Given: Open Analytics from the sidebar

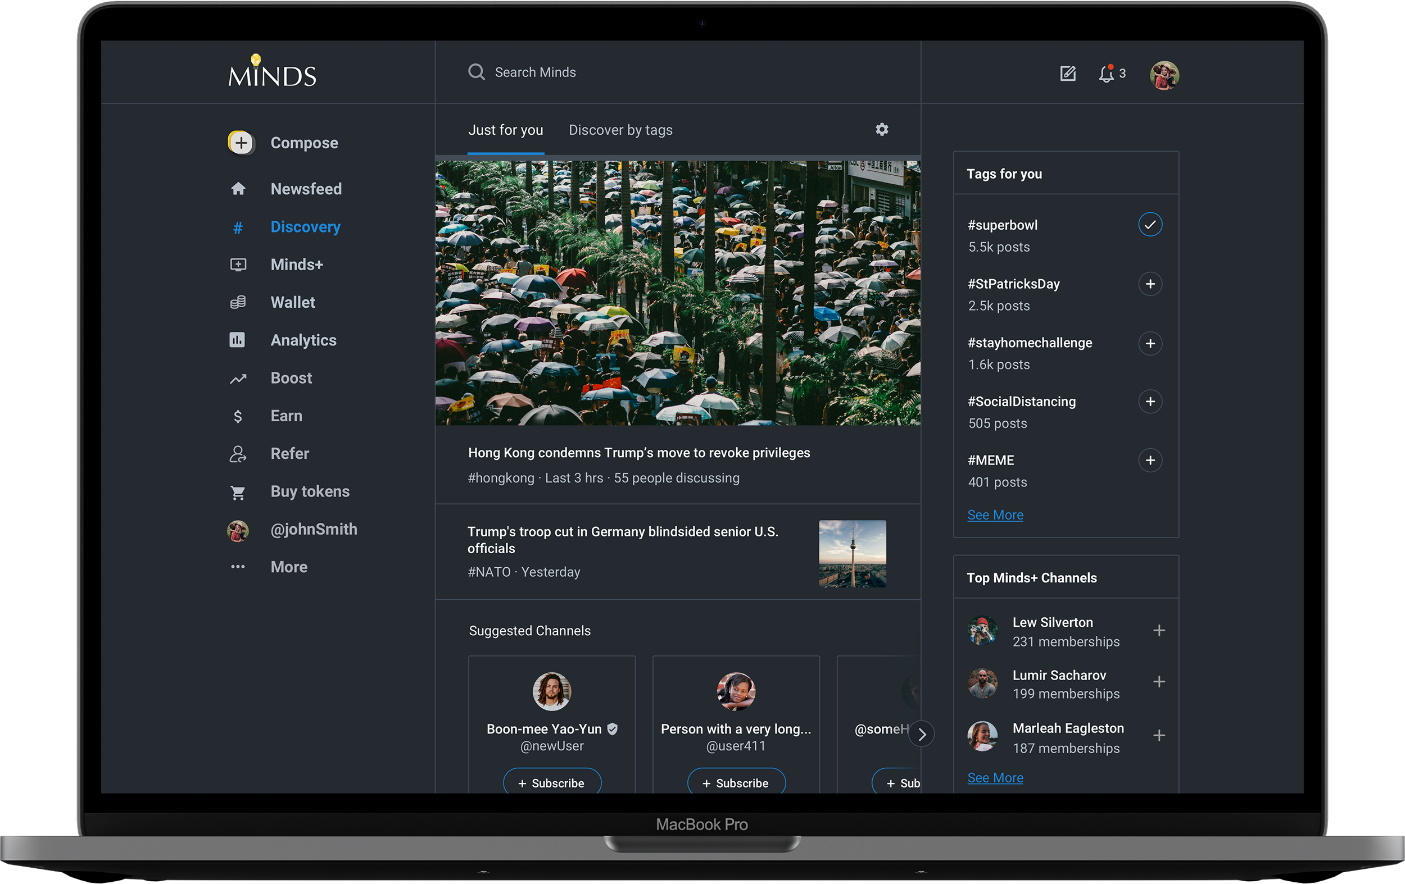Looking at the screenshot, I should click(303, 340).
